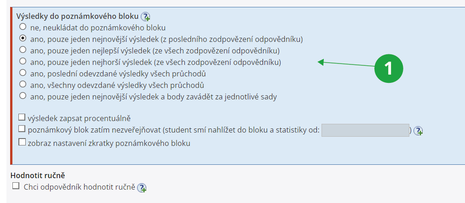Select 'poslední odevzdané výsledky všech průchodů'
Viewport: 465px width, 203px height.
tap(23, 73)
